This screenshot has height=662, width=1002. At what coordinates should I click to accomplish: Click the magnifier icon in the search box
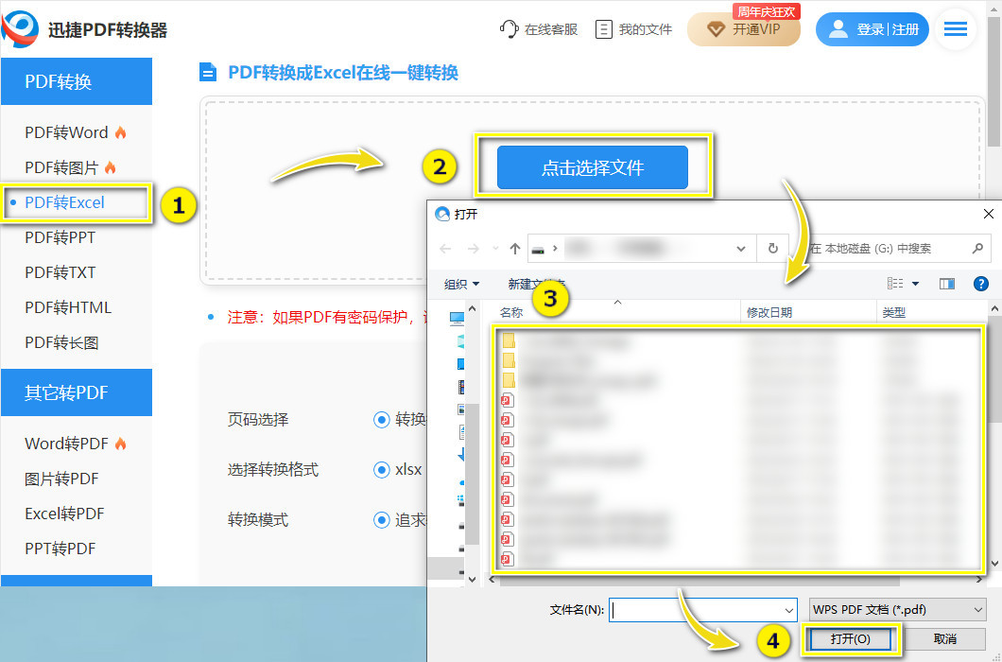coord(977,248)
